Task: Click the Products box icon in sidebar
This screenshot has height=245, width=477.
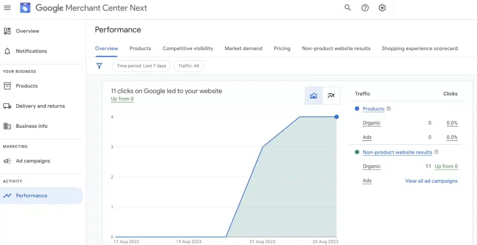Action: pos(7,86)
